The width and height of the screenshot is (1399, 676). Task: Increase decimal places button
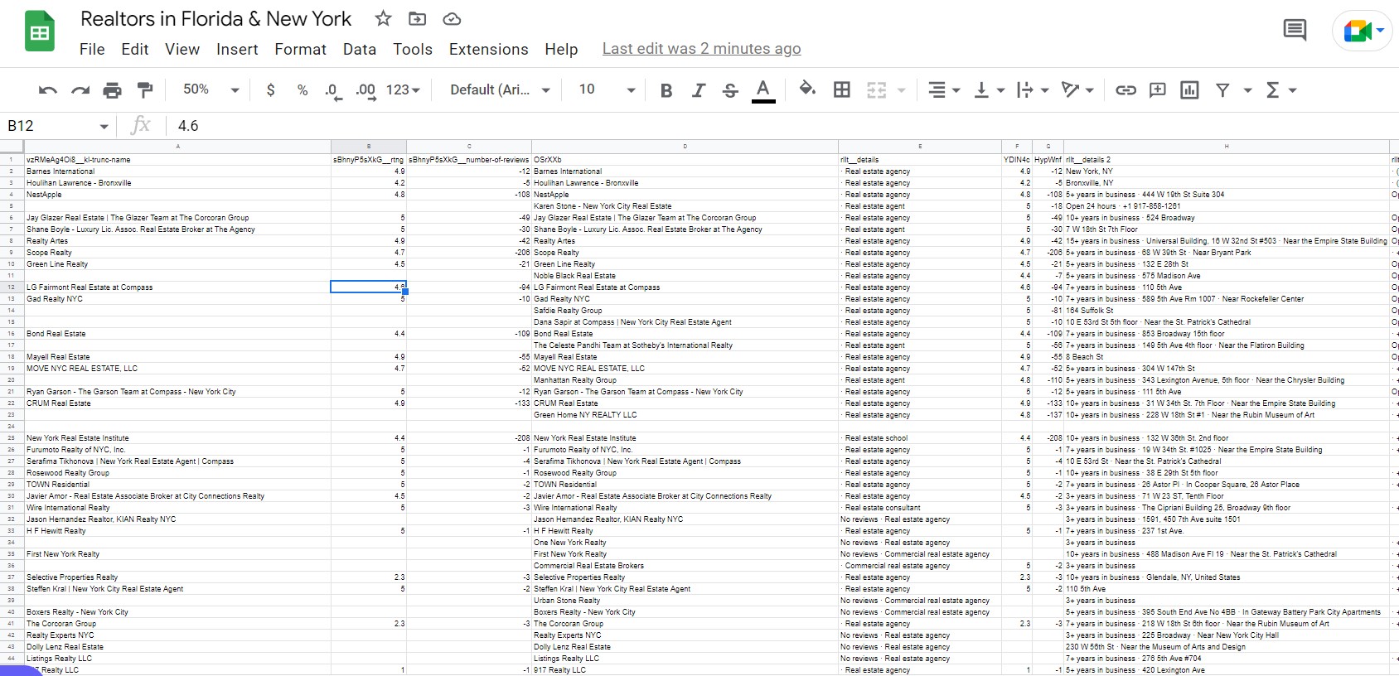pos(365,90)
